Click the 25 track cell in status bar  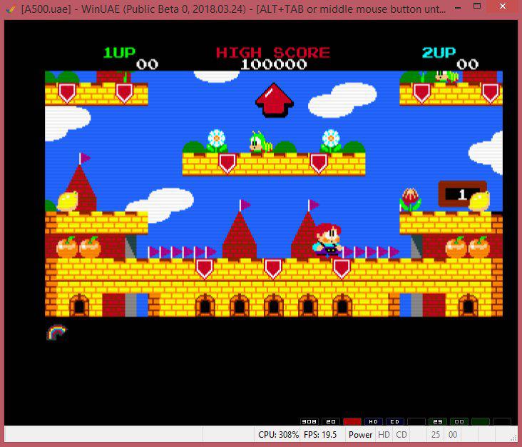tap(436, 435)
